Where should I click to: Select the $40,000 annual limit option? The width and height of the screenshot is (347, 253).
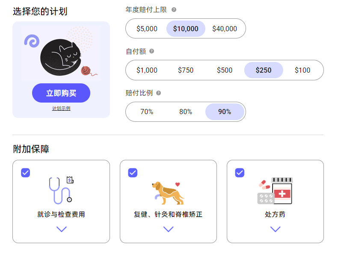coord(224,29)
